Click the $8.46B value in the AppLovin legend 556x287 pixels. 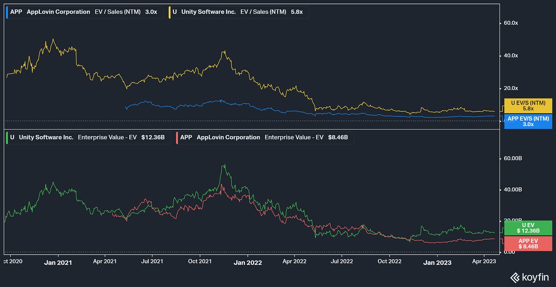point(338,137)
